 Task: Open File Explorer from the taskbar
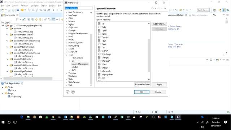coord(28,117)
